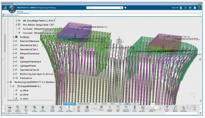Open the Engineering Template tool
This screenshot has height=118, width=205.
[152, 108]
